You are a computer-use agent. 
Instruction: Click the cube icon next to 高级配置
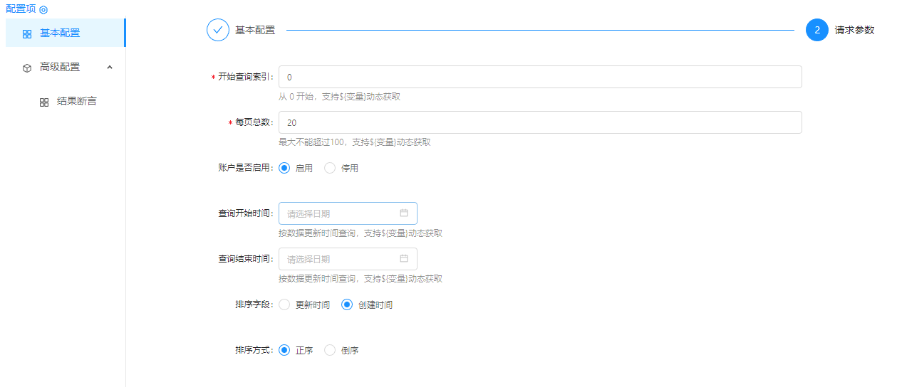coord(27,68)
